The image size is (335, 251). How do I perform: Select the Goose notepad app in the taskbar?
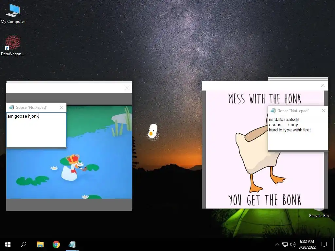point(72,244)
